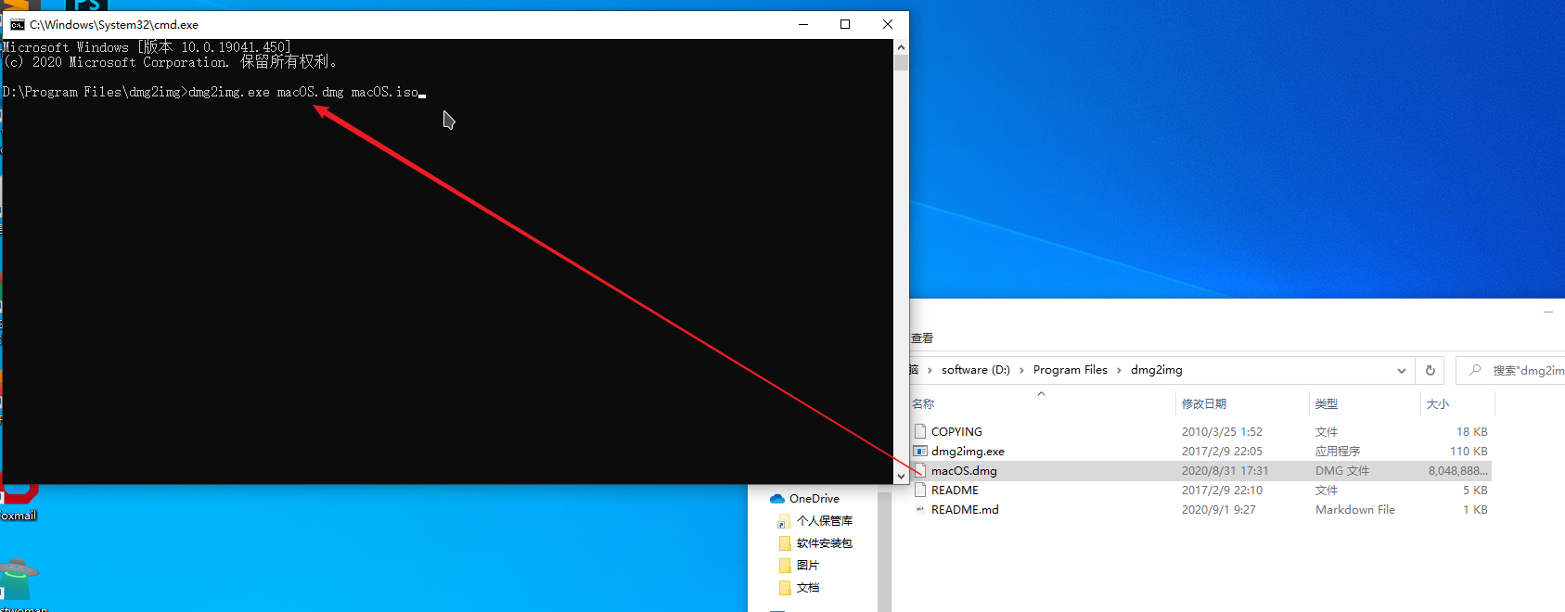The width and height of the screenshot is (1565, 612).
Task: Click the 2017/2/9 22:10 date cell
Action: click(1222, 490)
